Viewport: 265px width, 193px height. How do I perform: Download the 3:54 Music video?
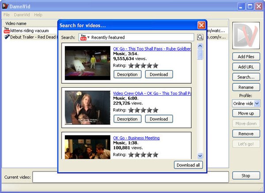[x=159, y=74]
